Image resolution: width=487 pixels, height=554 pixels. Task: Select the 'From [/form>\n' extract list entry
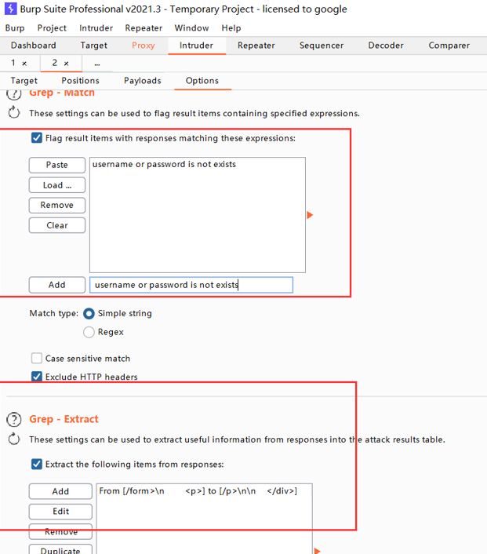click(204, 491)
